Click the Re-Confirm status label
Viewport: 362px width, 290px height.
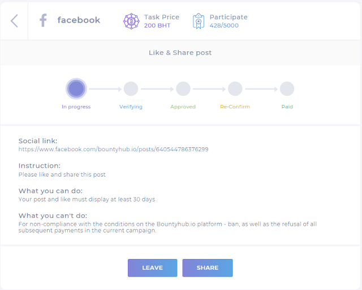click(235, 107)
